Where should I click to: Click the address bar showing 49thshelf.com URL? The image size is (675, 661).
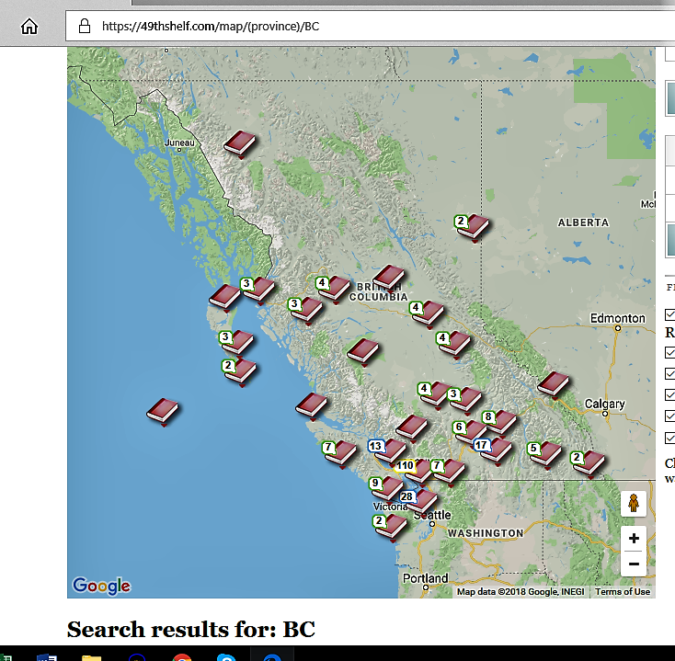(x=368, y=26)
